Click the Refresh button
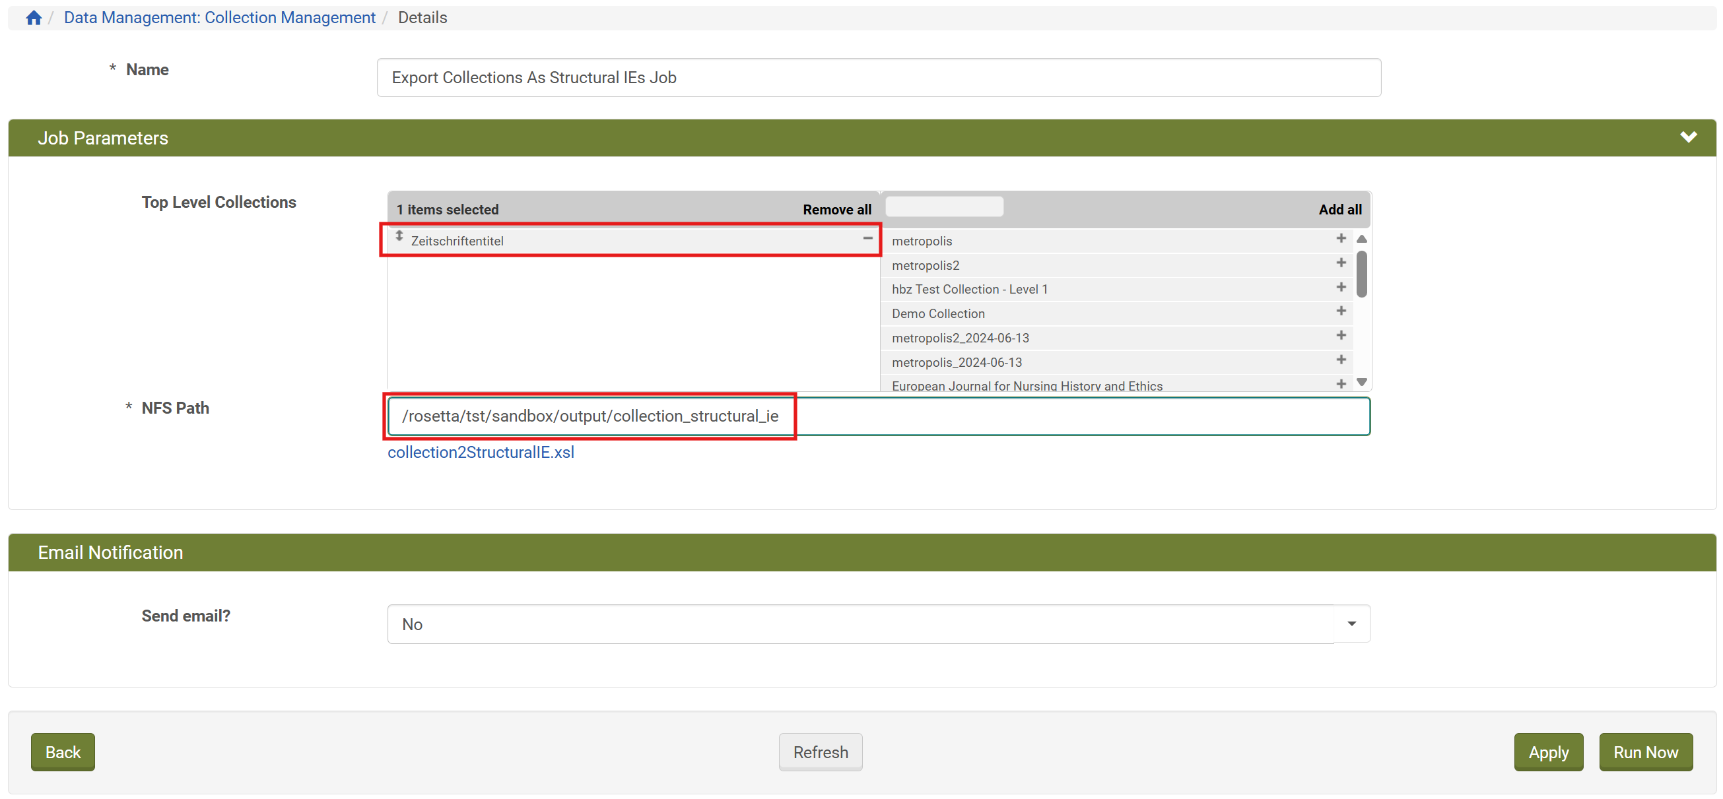1723x799 pixels. [820, 751]
